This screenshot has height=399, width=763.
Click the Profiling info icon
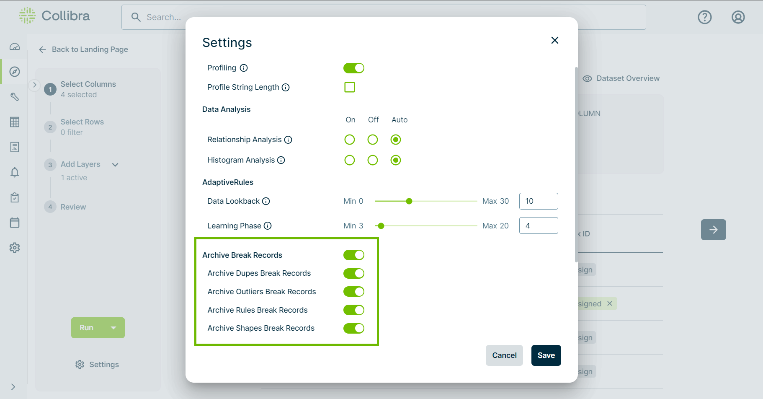tap(244, 68)
